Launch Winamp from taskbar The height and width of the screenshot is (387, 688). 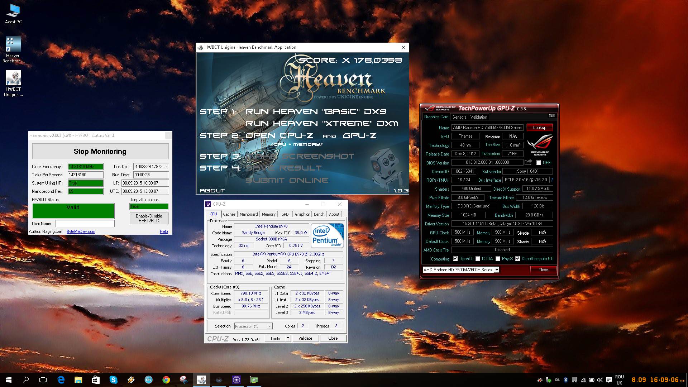131,380
